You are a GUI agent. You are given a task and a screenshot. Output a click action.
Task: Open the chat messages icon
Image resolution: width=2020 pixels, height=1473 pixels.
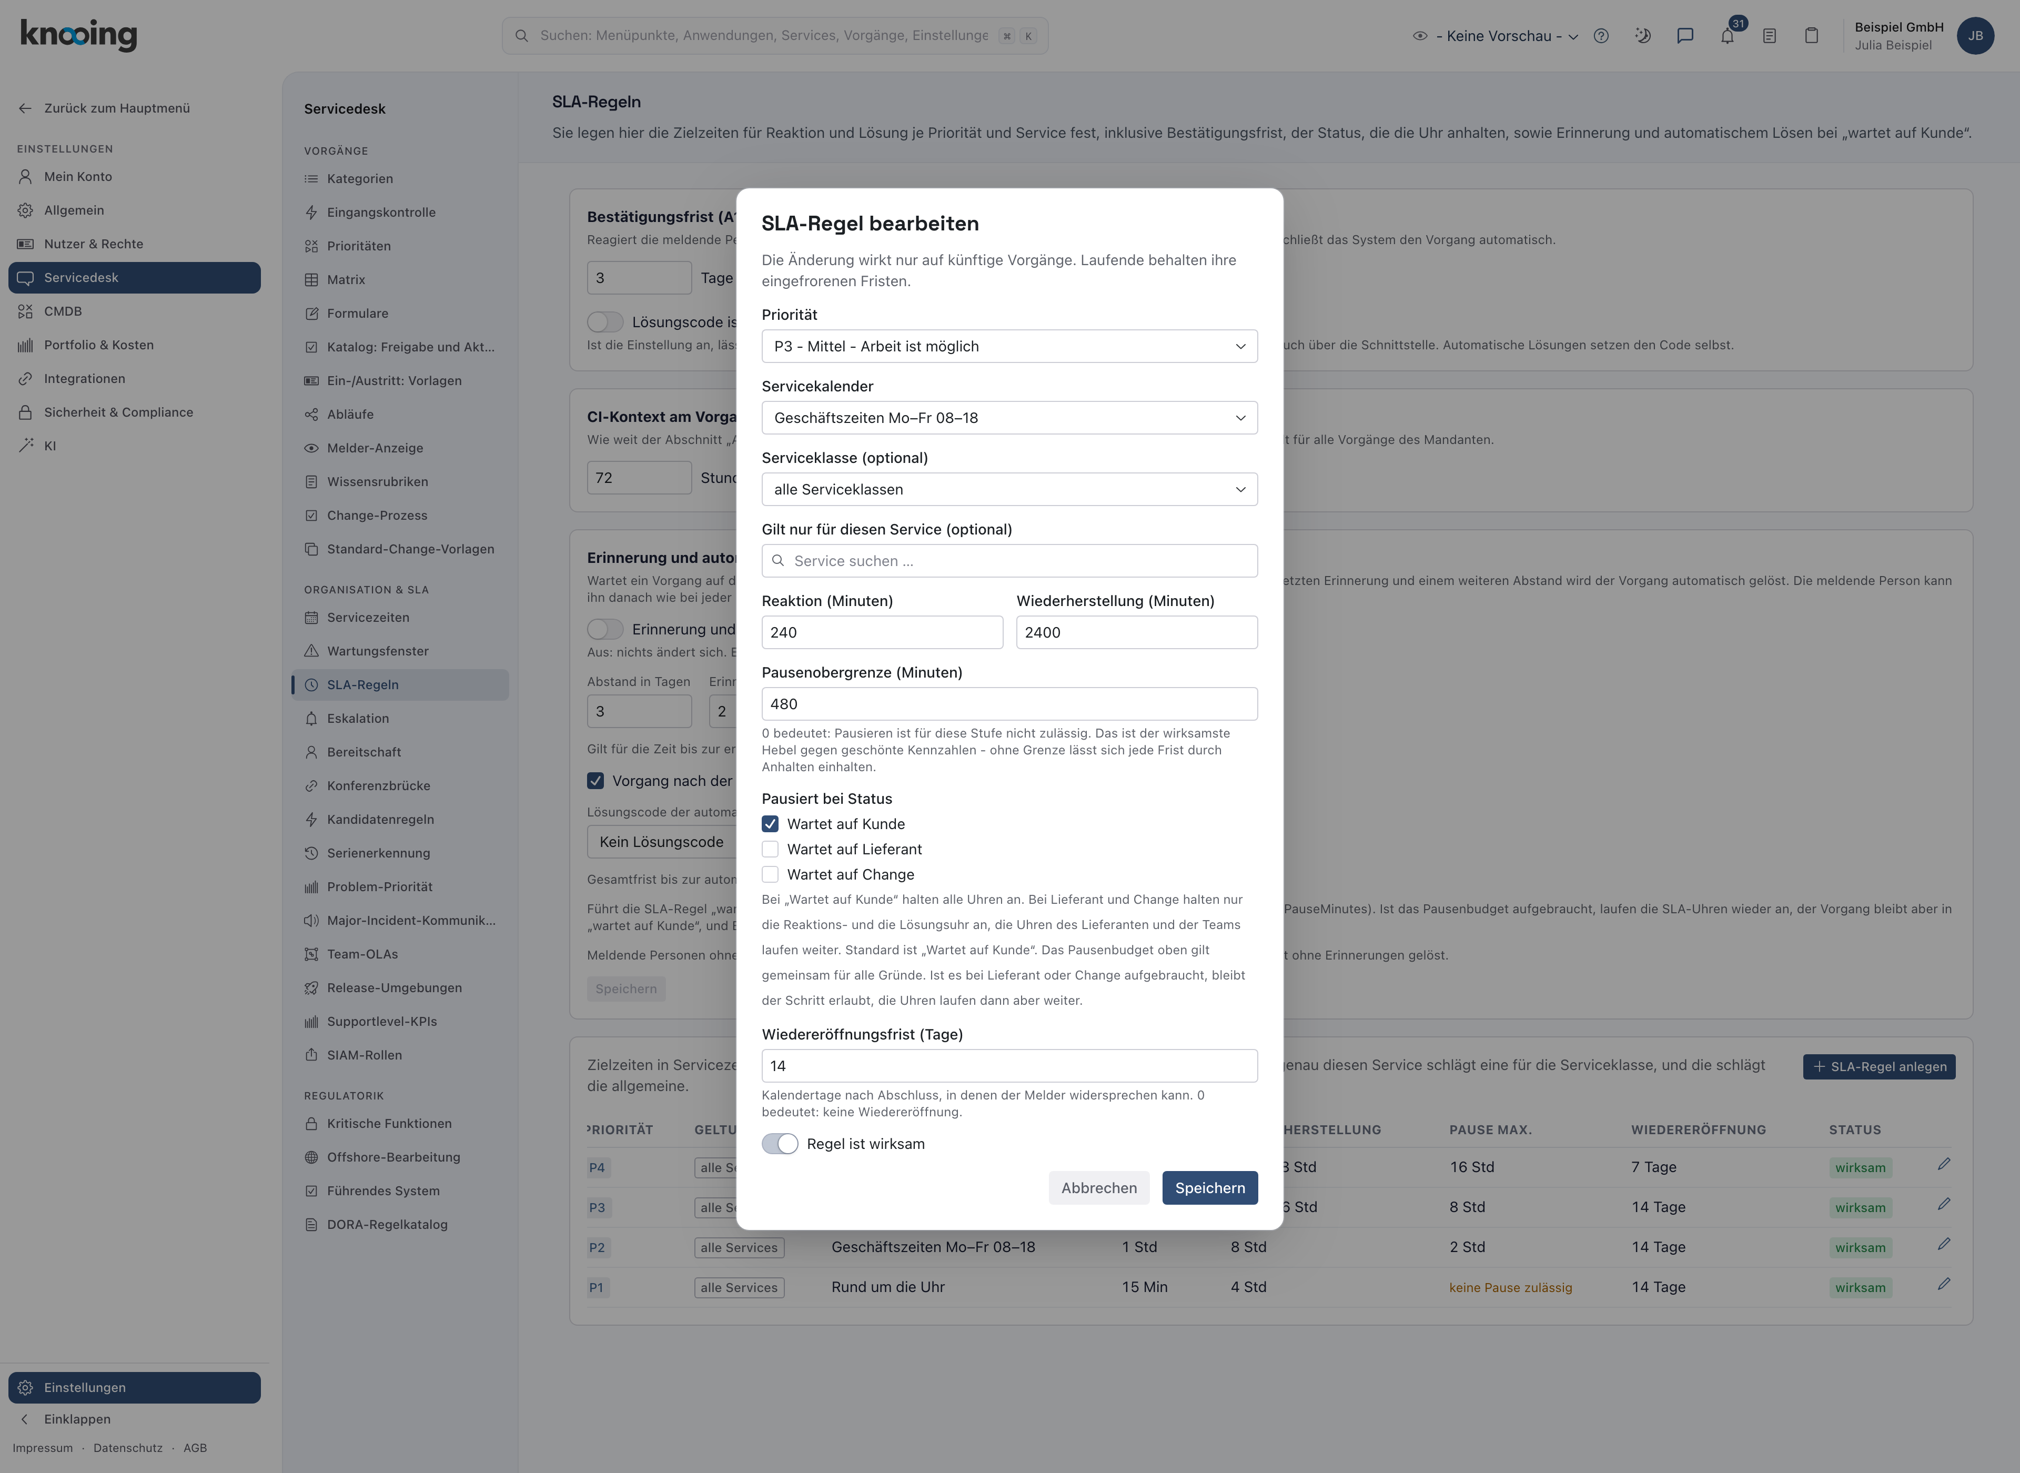[1685, 36]
